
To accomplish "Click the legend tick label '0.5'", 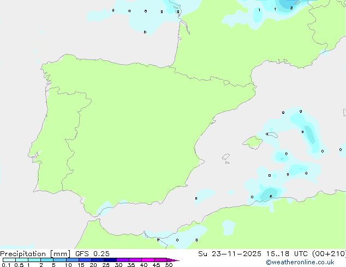I will tap(19, 265).
